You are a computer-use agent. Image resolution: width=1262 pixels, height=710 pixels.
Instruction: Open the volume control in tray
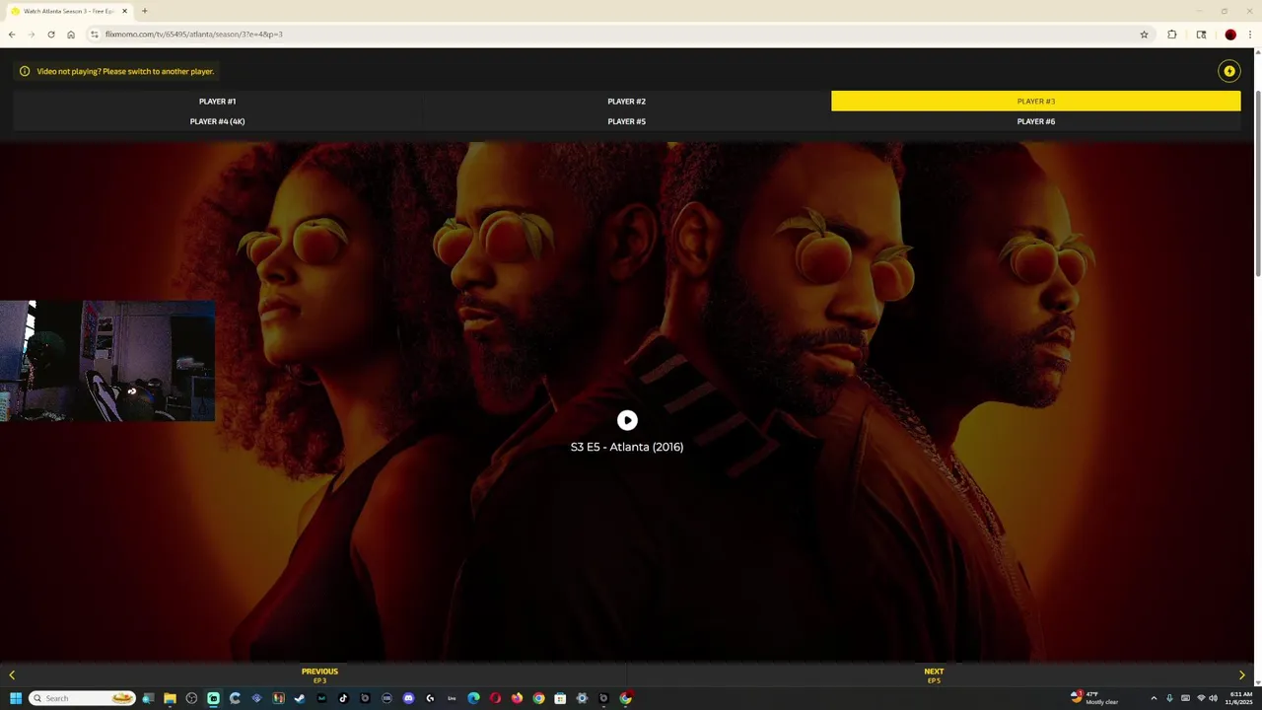coord(1214,698)
